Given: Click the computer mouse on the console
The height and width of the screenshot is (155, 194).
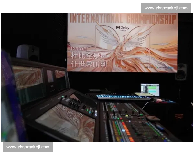Looking at the screenshot, I should pyautogui.click(x=158, y=100).
